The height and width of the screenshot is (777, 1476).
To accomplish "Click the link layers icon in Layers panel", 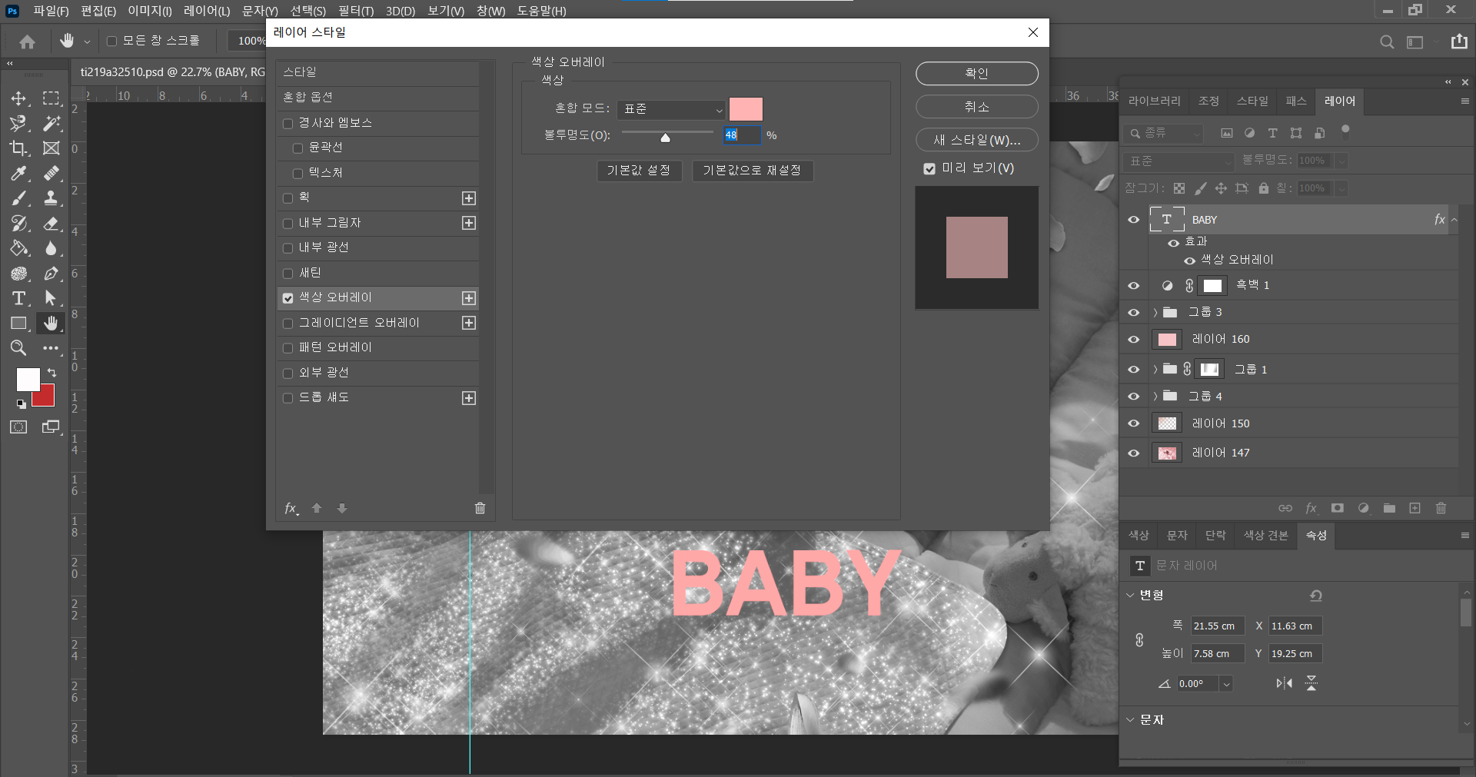I will point(1285,508).
